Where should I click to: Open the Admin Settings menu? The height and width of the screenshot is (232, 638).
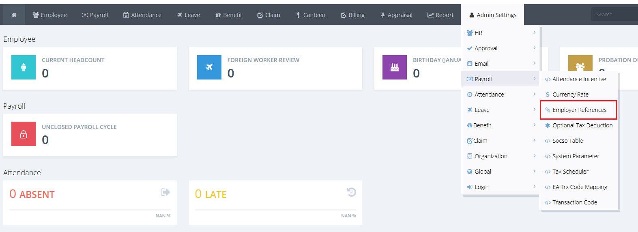[492, 15]
